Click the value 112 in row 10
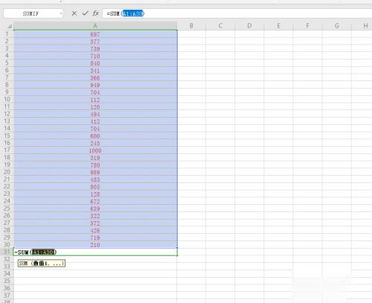372x303 pixels. click(95, 100)
